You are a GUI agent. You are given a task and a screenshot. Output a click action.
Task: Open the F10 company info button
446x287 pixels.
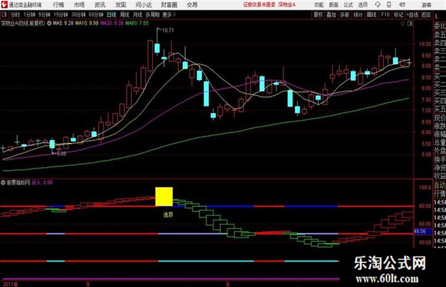click(x=385, y=15)
